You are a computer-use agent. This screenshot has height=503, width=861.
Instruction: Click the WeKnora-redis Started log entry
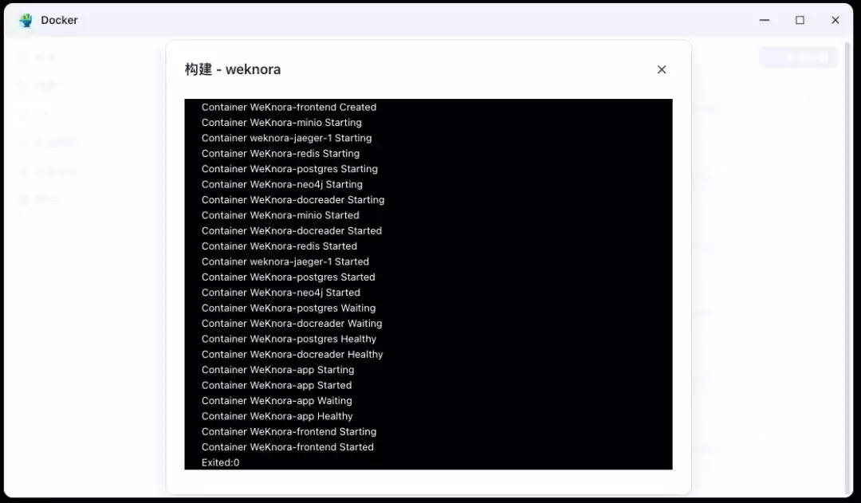point(279,246)
